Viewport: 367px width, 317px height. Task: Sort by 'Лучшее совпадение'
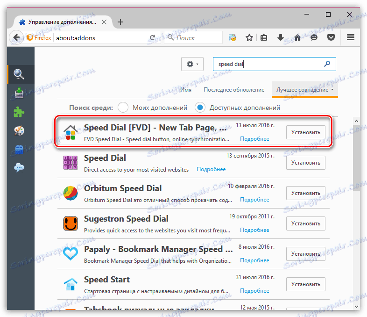click(x=304, y=90)
